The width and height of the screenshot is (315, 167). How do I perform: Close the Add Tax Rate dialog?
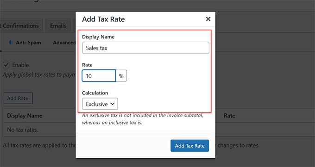[x=208, y=19]
